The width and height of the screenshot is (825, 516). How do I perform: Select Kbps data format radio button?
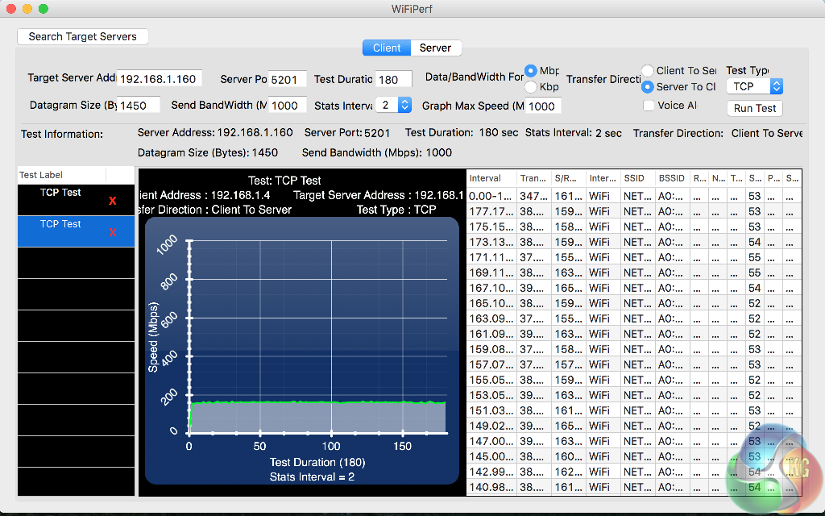click(531, 87)
